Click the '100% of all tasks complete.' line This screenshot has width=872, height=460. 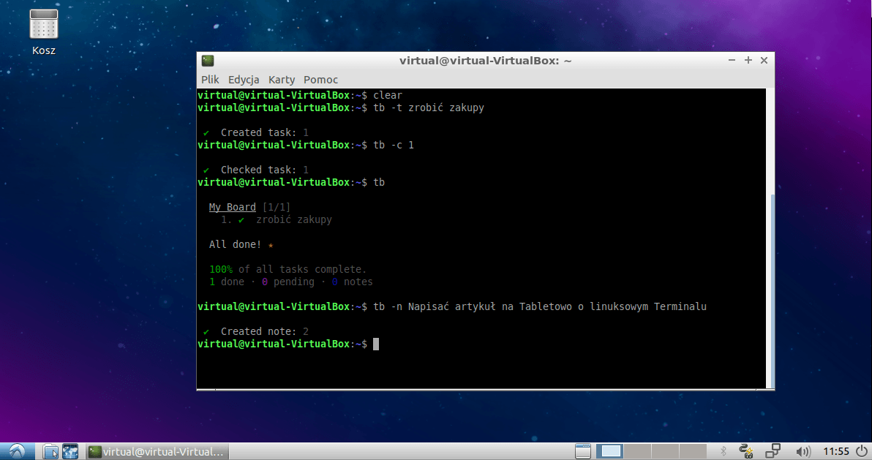287,269
